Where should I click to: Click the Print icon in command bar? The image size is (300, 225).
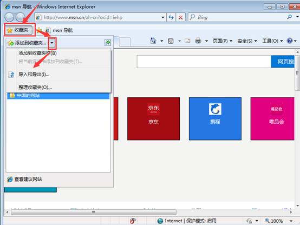pos(198,41)
